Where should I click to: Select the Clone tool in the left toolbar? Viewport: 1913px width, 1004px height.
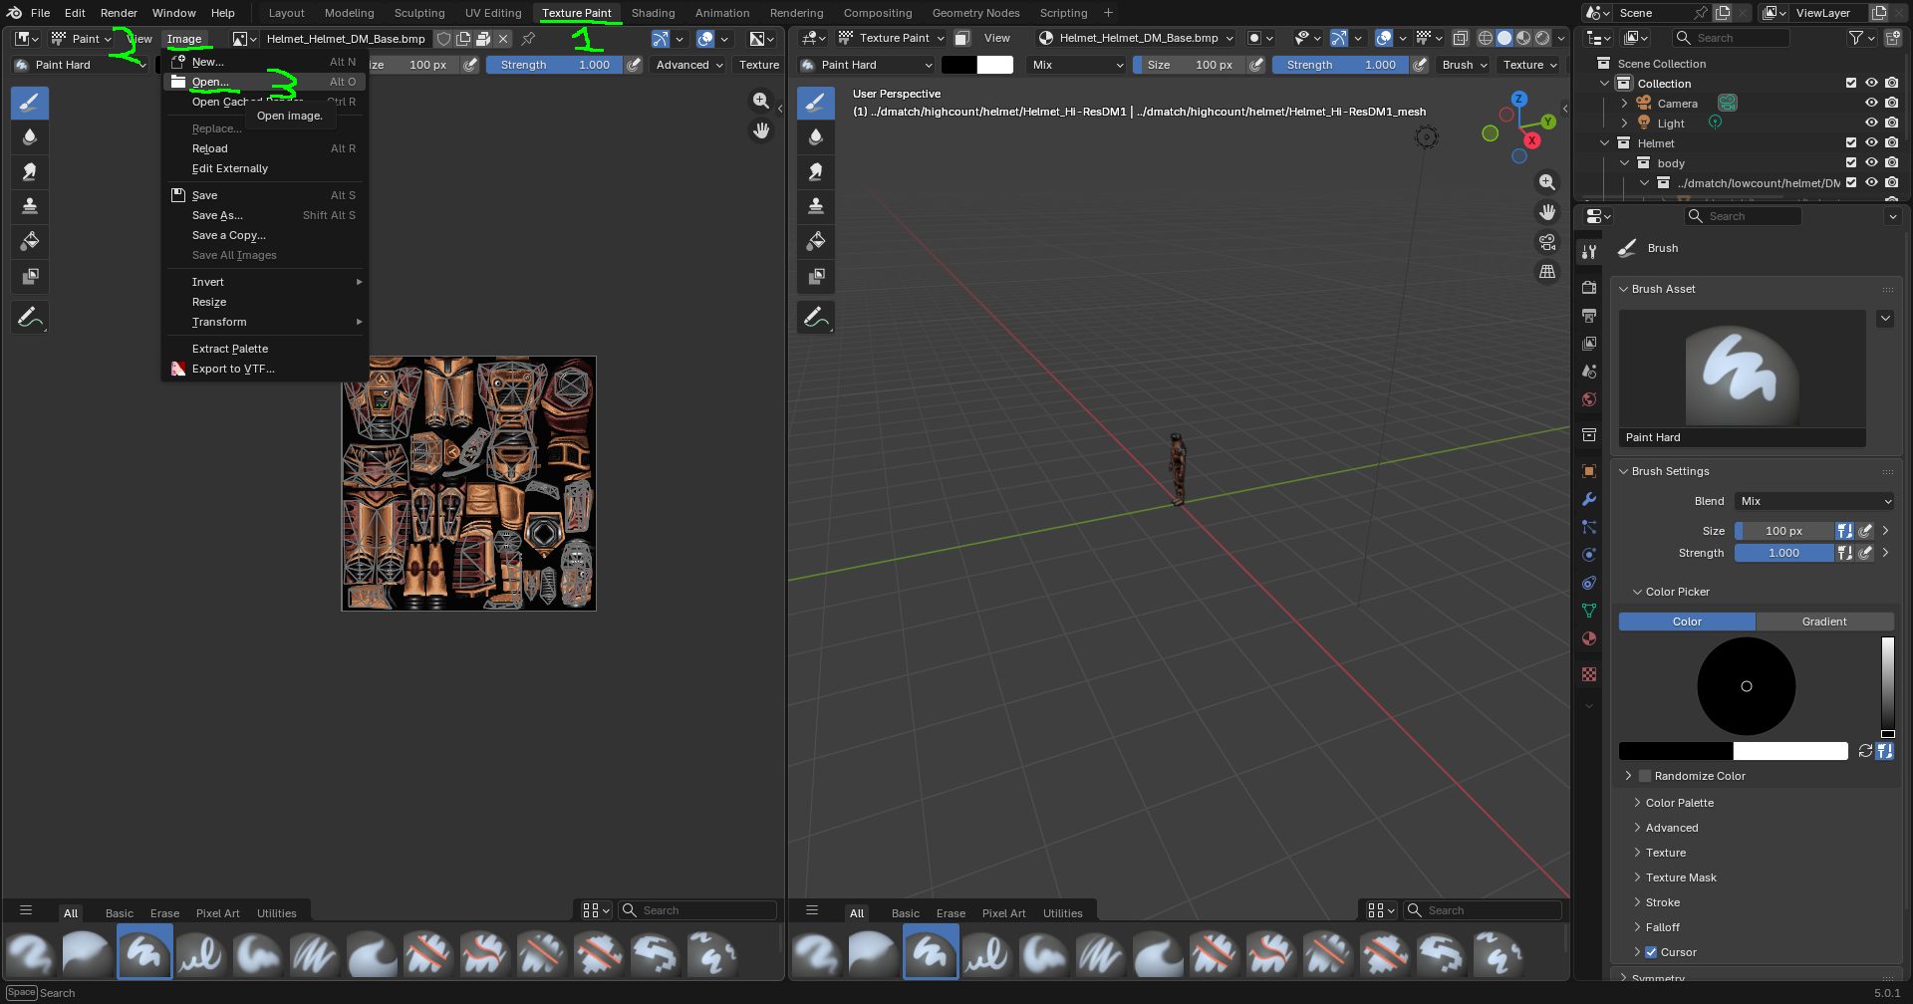tap(29, 206)
